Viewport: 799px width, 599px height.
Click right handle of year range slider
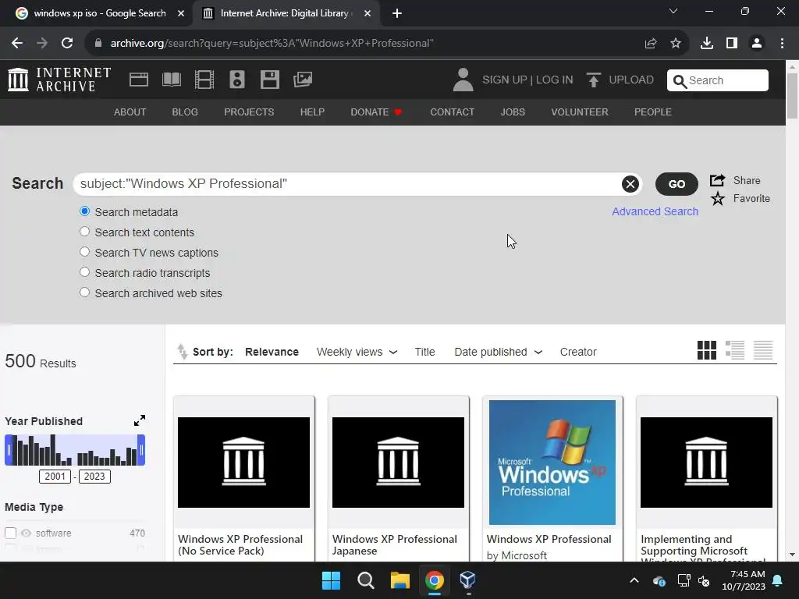142,450
